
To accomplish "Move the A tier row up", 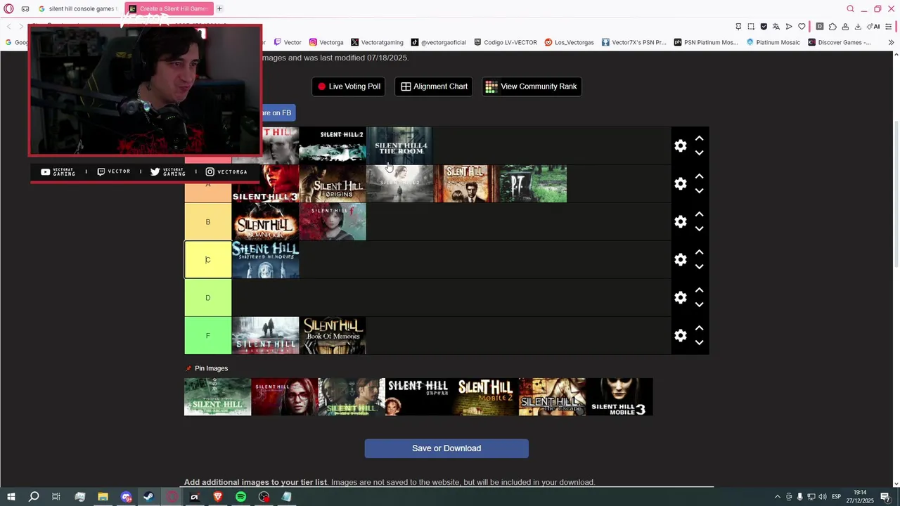I will point(699,176).
